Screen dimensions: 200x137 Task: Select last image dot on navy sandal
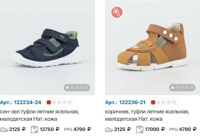point(86,88)
